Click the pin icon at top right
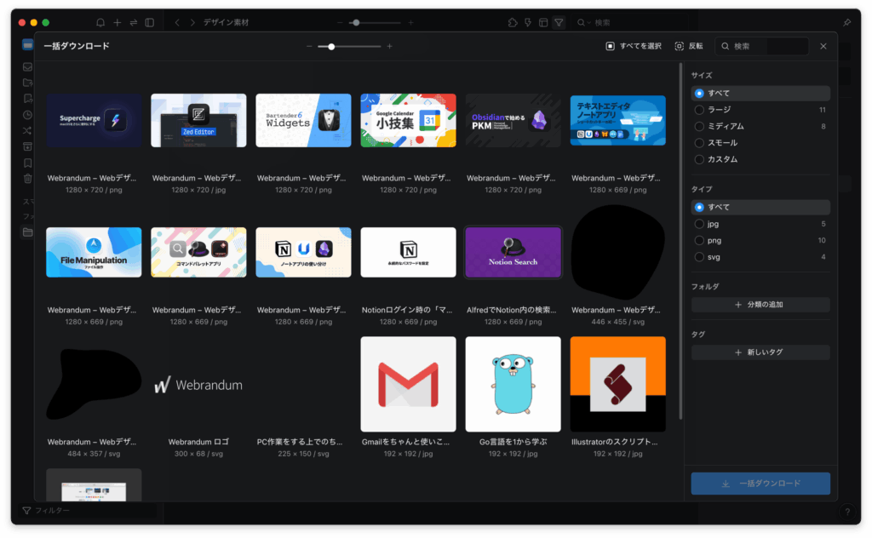Image resolution: width=872 pixels, height=538 pixels. [x=846, y=22]
